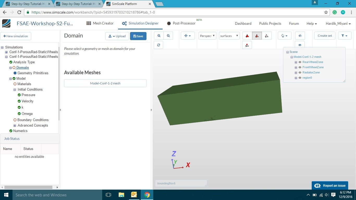
Task: Open the Help menu
Action: [312, 23]
